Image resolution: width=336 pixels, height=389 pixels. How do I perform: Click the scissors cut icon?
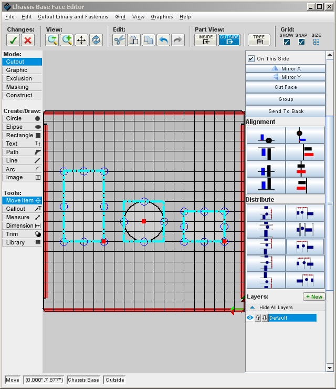119,40
